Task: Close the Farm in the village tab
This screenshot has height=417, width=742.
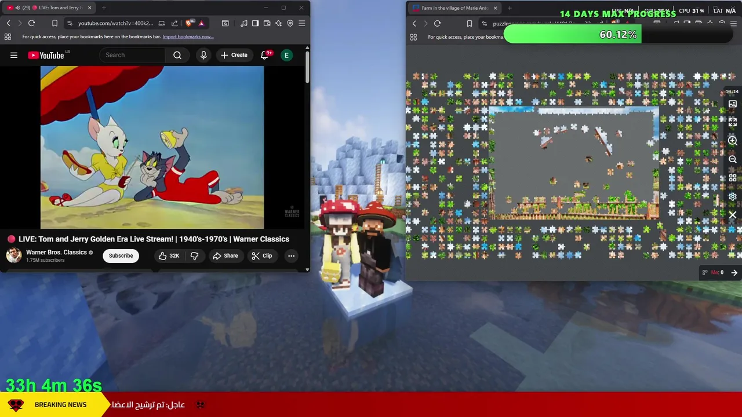Action: pyautogui.click(x=495, y=8)
